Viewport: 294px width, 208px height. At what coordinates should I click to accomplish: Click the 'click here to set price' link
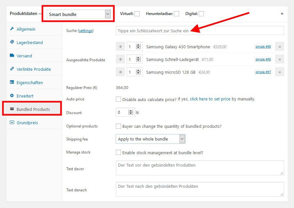pos(210,99)
